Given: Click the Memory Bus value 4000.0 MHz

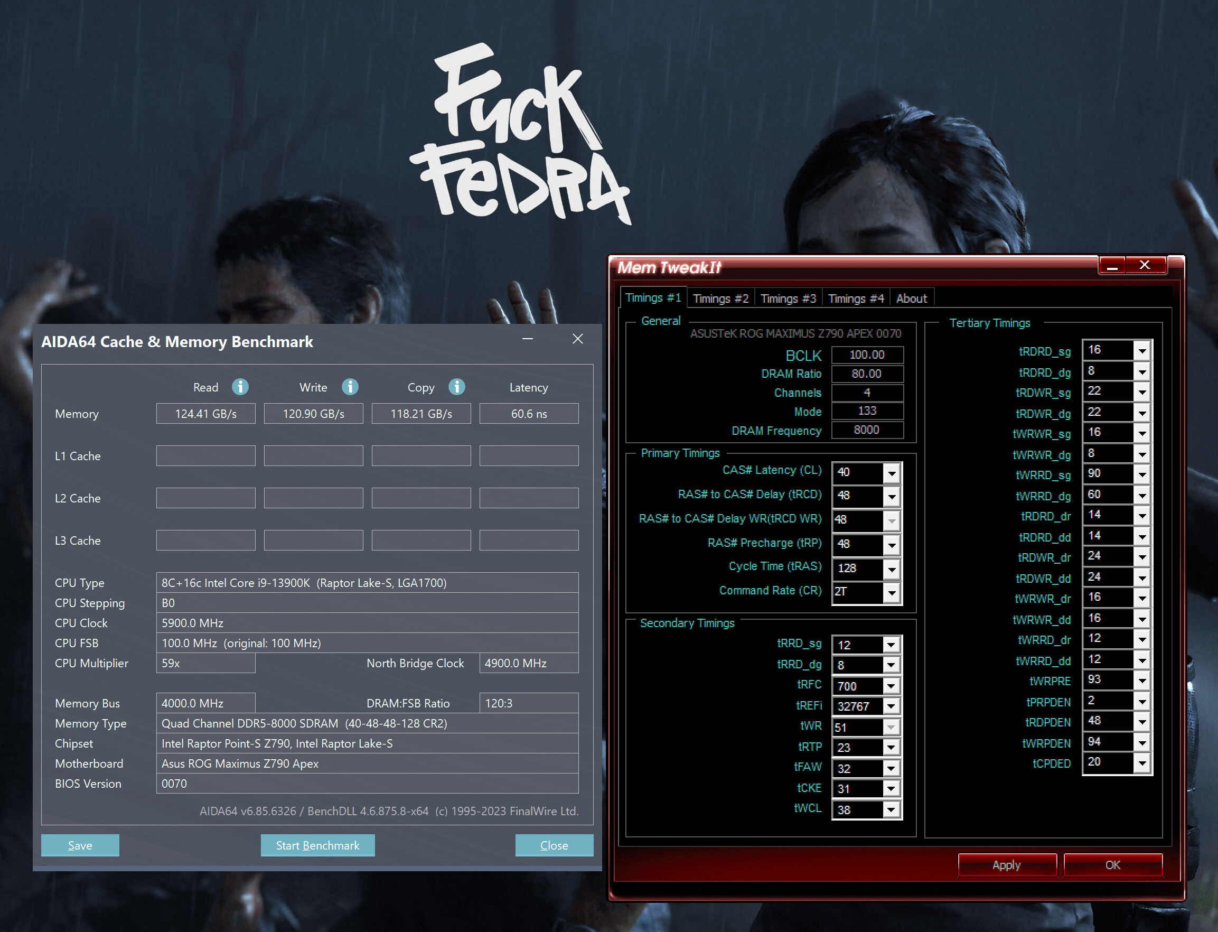Looking at the screenshot, I should (x=206, y=703).
